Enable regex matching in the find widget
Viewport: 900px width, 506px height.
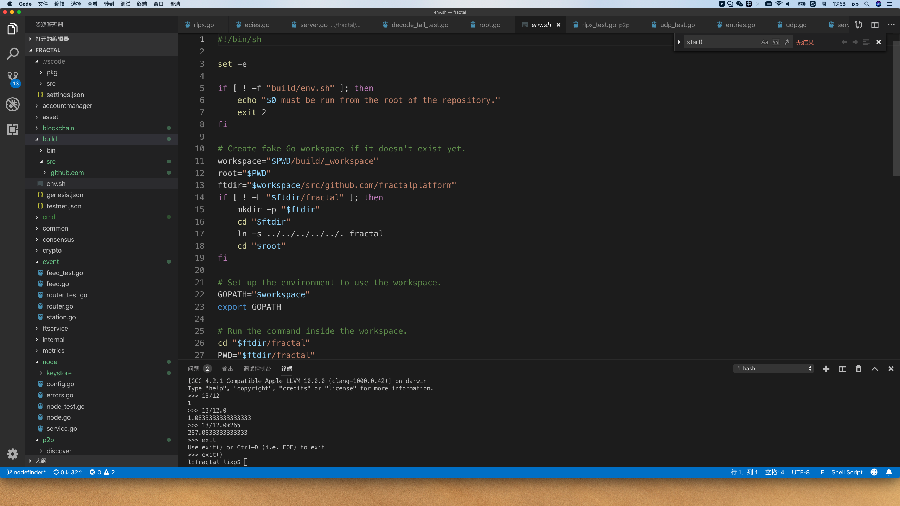click(x=787, y=42)
